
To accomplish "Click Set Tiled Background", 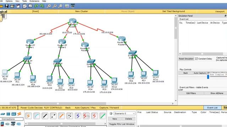I will [173, 11].
